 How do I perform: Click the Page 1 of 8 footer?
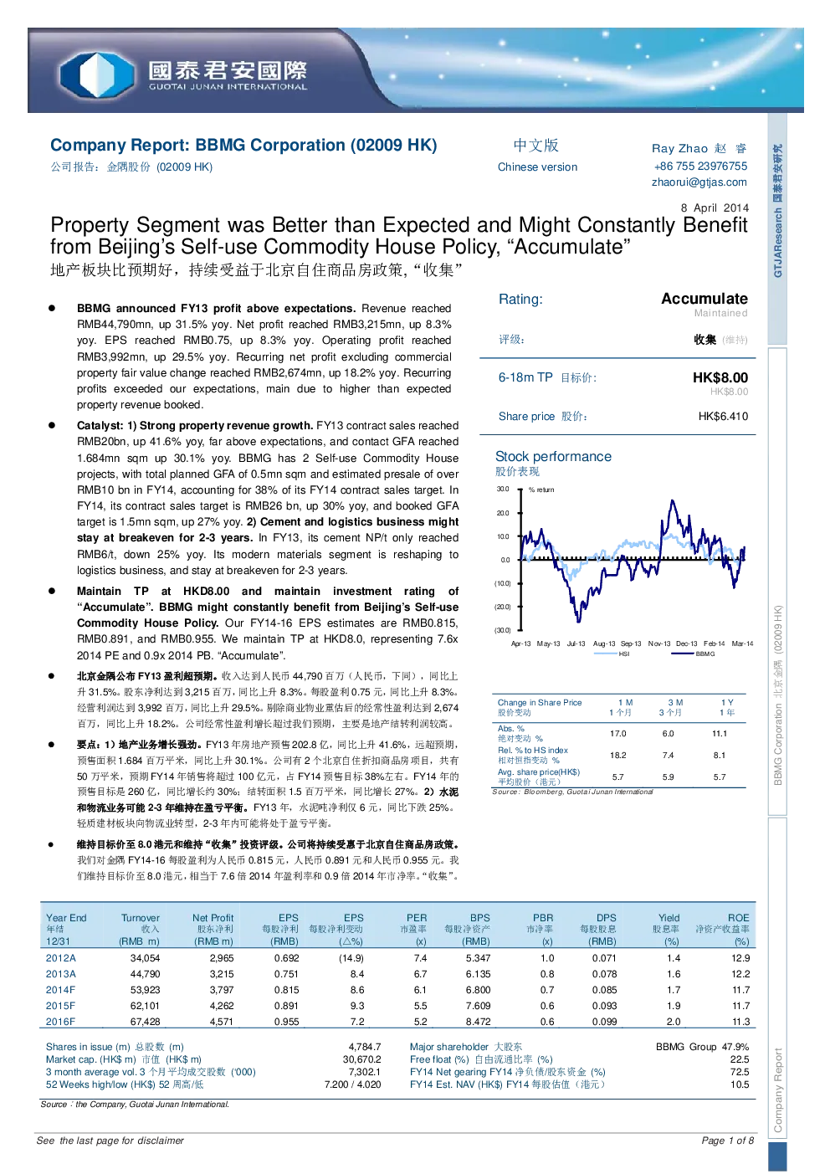point(728,1141)
